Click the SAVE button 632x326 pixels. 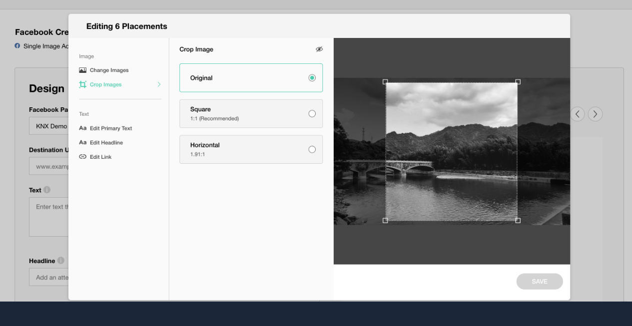540,282
